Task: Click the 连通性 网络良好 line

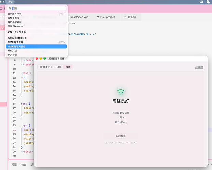Action: point(121,113)
